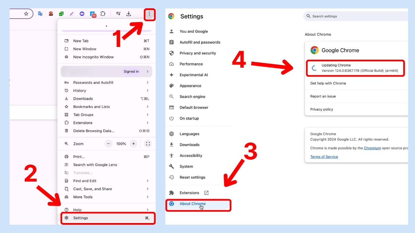Click the clipboard icon for Autofill and passwords
Screen dimensions: 415x233
172,42
